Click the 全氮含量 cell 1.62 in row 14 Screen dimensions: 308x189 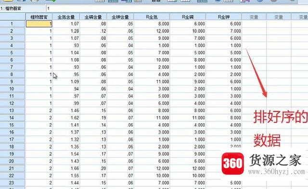tap(66, 118)
